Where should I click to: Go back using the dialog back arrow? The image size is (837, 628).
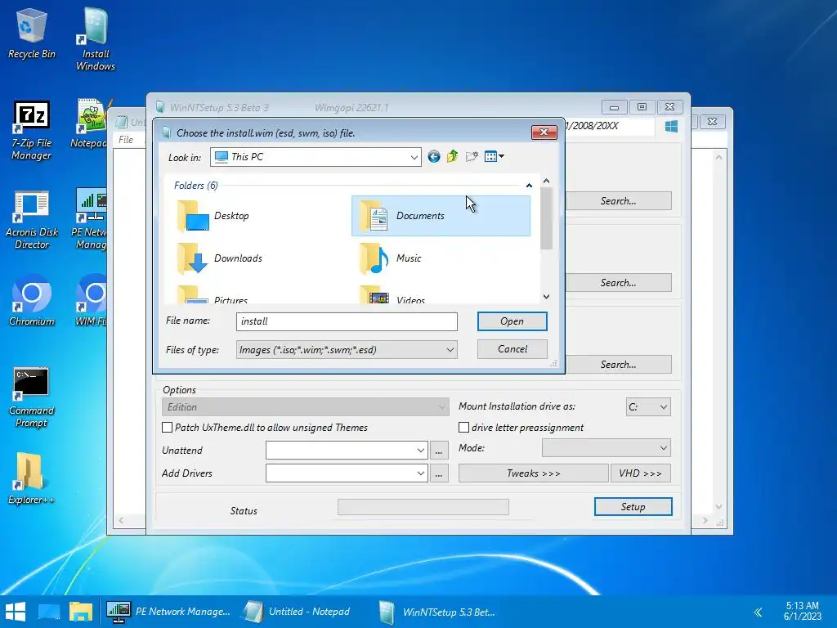[x=433, y=156]
